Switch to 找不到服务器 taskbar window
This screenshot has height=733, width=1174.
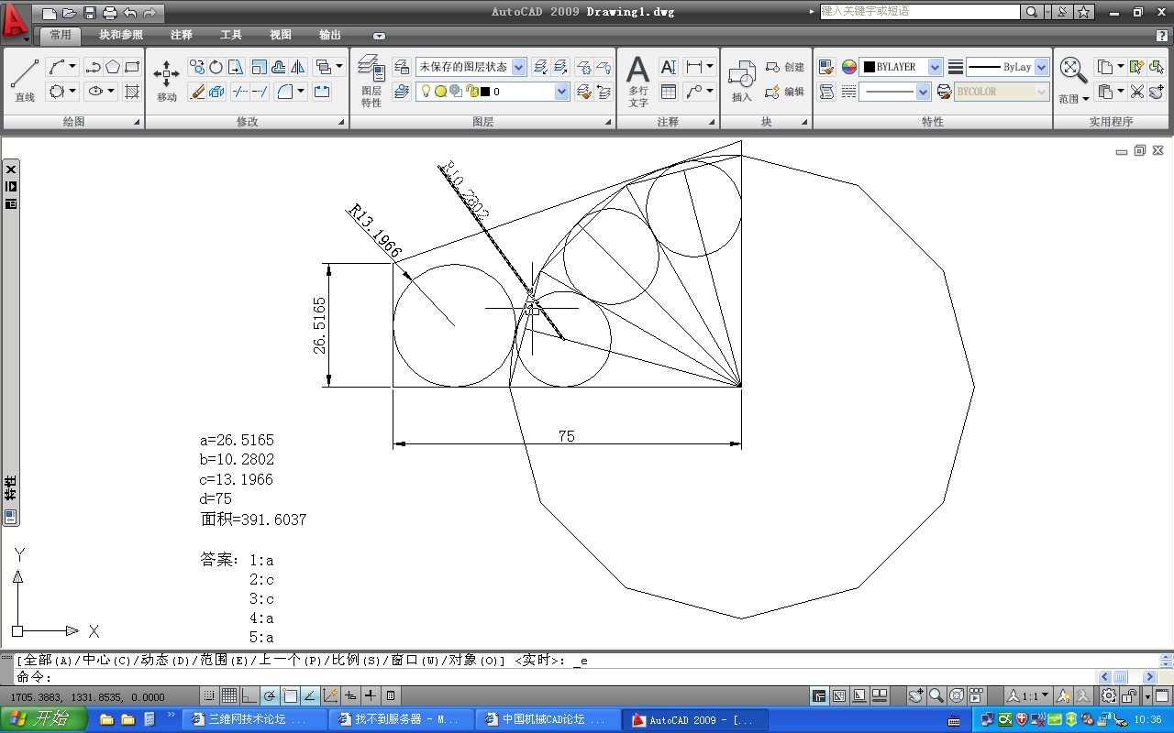click(x=401, y=720)
